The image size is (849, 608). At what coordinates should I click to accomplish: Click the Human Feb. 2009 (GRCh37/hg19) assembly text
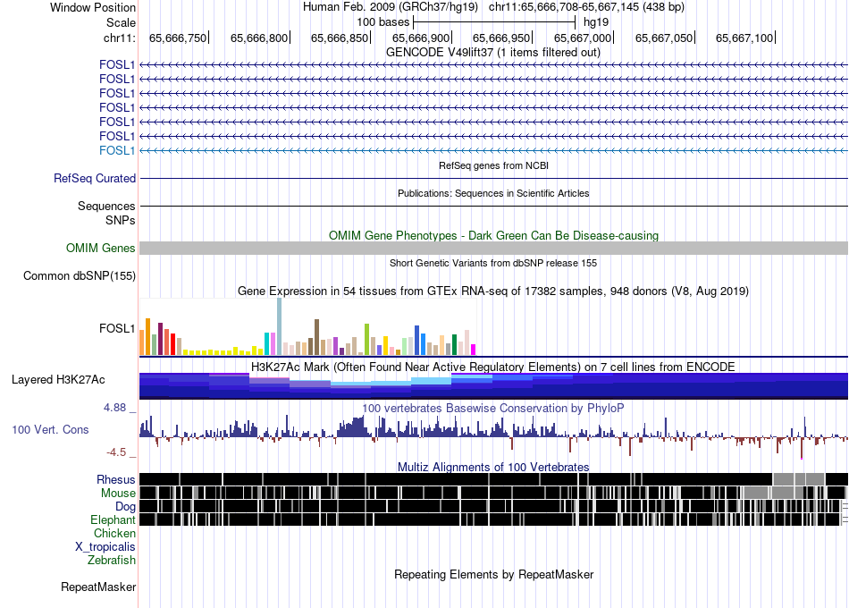[391, 7]
